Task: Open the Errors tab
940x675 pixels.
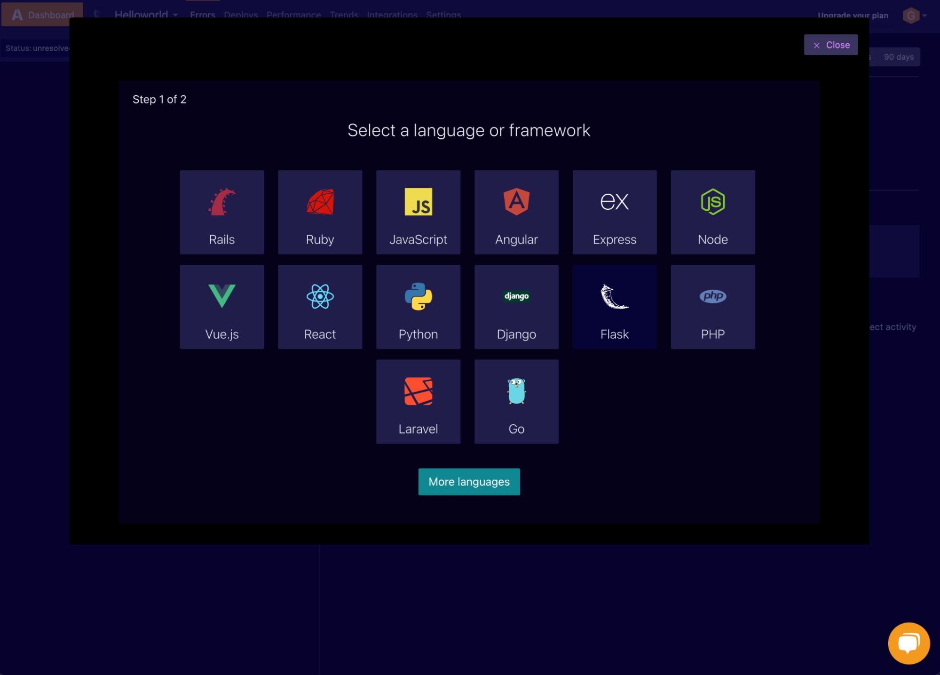Action: coord(203,15)
